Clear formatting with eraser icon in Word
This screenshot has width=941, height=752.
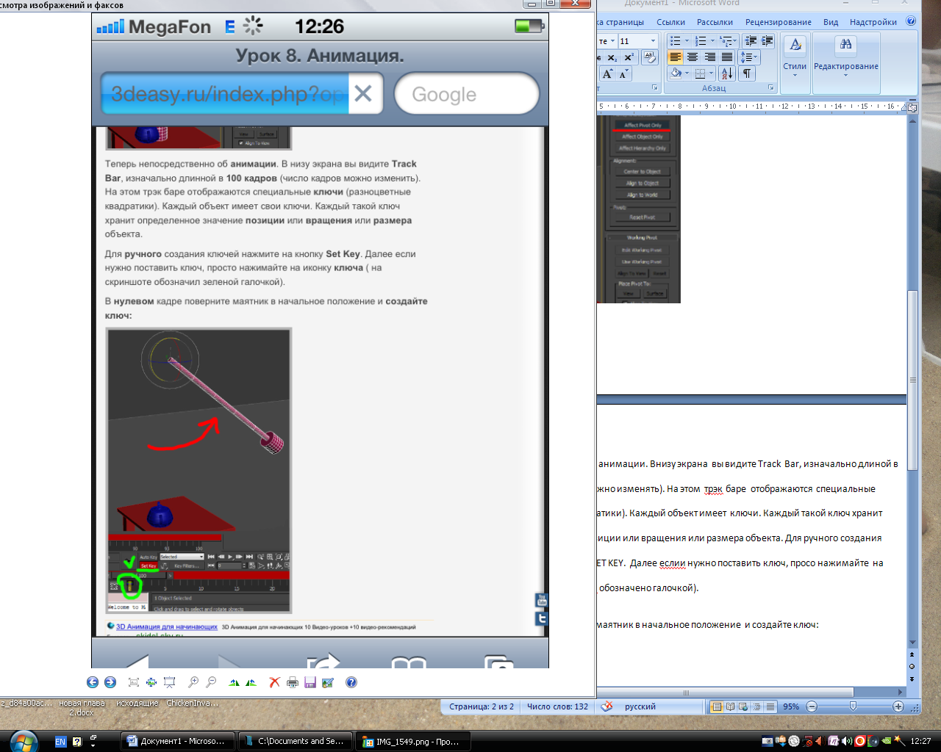[650, 57]
